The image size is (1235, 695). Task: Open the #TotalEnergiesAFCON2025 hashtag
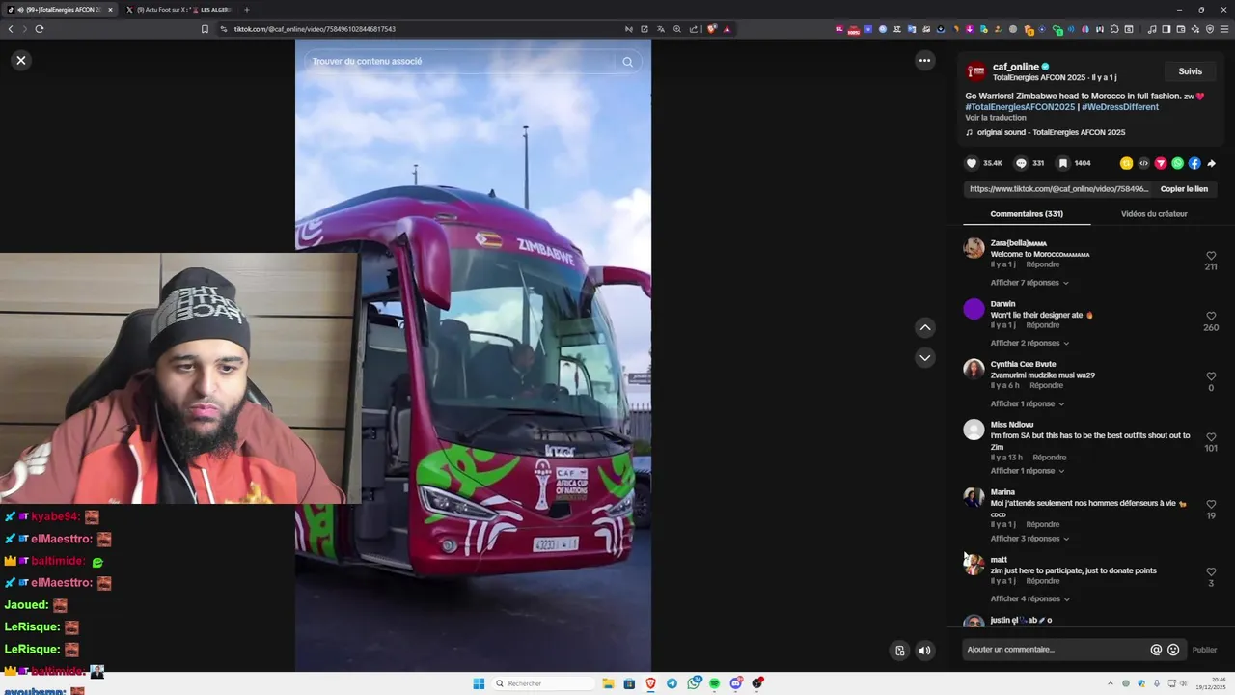click(x=1020, y=107)
